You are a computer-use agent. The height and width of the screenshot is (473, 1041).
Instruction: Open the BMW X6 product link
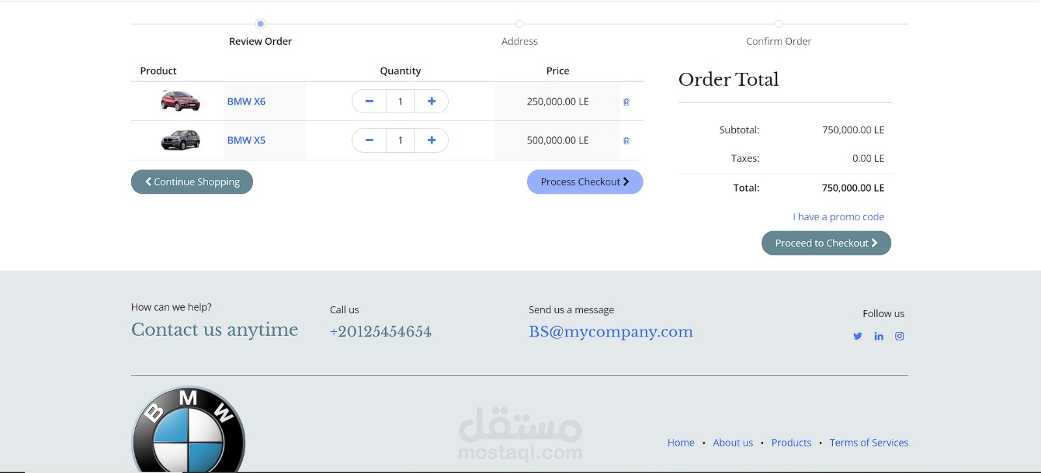pos(246,101)
